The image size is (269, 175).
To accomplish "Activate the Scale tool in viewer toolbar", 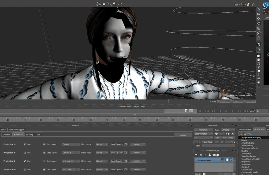I will tap(259, 28).
